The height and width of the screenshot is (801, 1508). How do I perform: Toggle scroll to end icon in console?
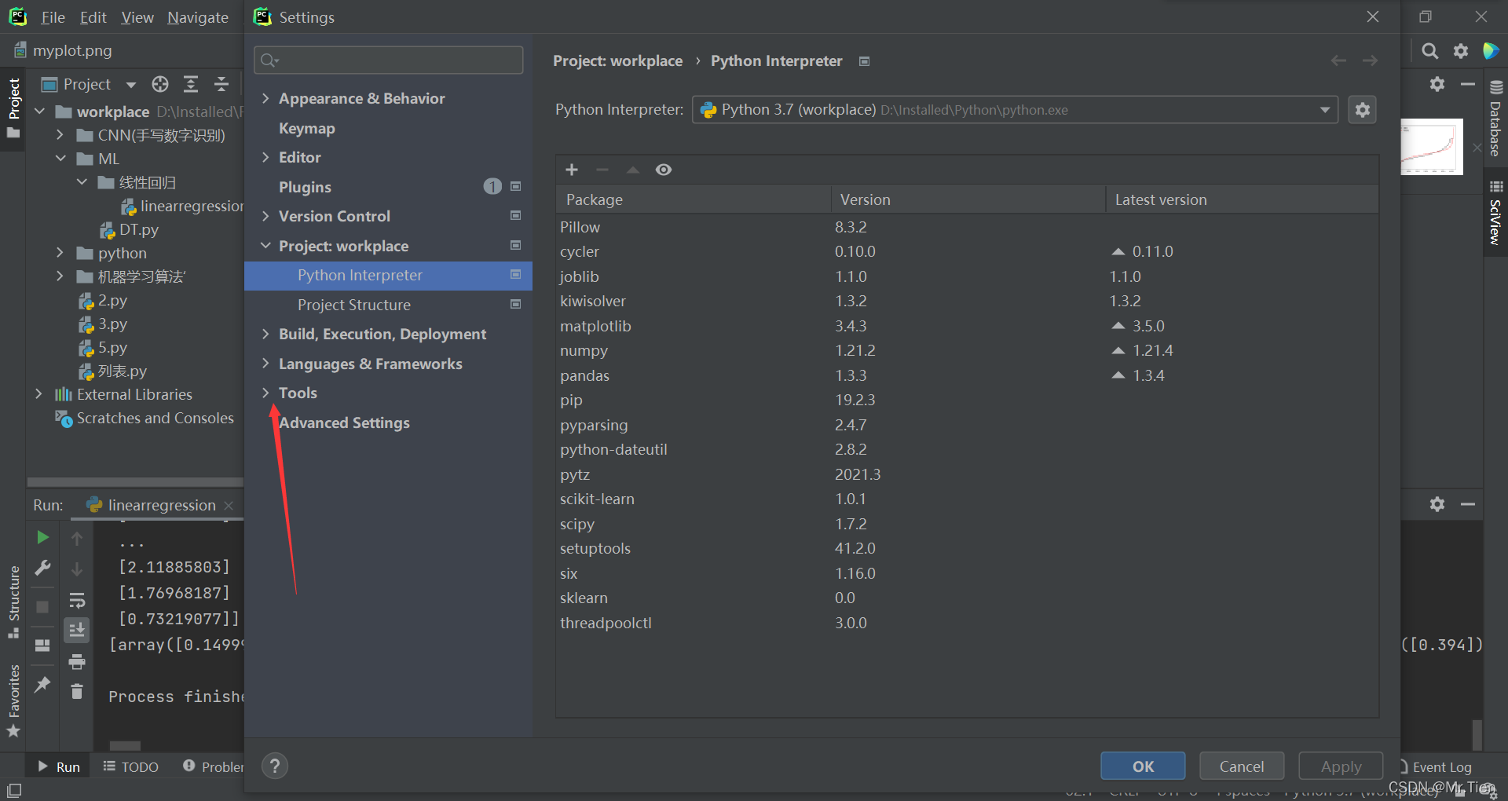click(77, 630)
